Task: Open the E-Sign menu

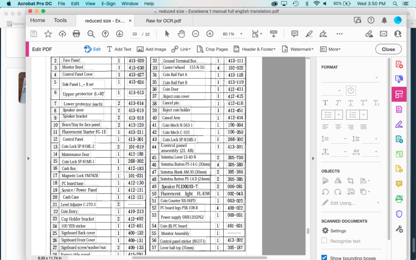Action: click(108, 3)
